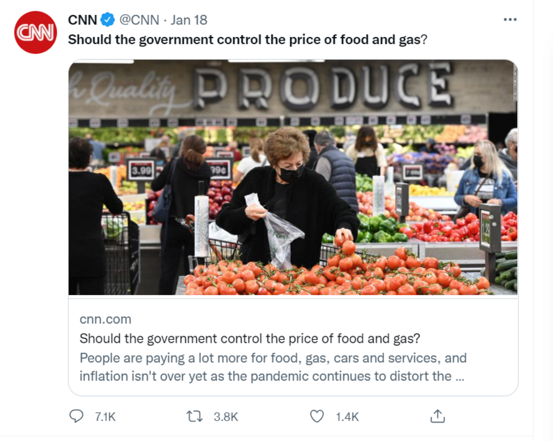Click the blue verified badge
The image size is (553, 441).
[x=108, y=20]
